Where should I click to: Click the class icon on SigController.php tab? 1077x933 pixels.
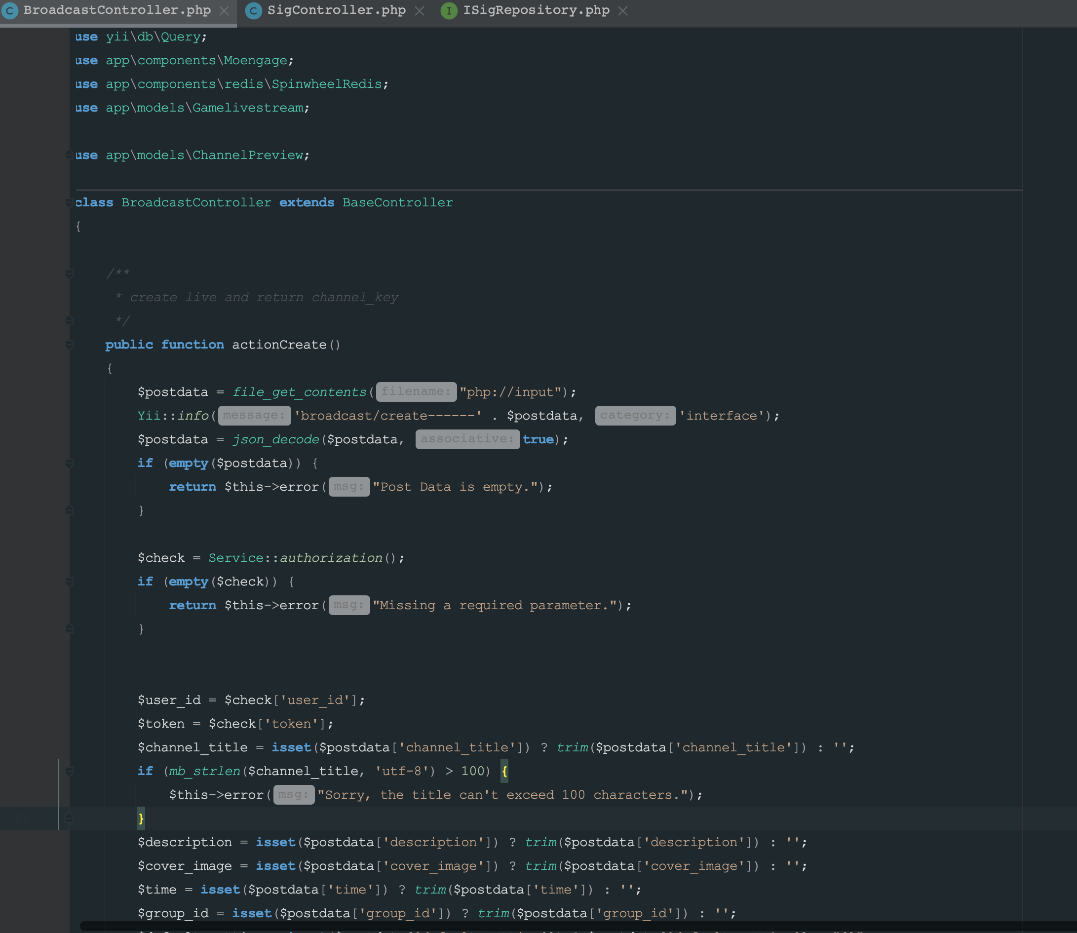254,10
